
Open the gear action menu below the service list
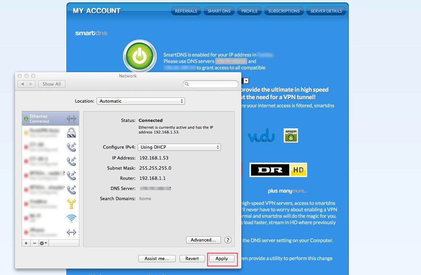[43, 243]
